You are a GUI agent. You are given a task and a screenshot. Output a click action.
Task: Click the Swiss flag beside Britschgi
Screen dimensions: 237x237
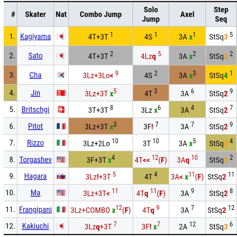click(61, 109)
